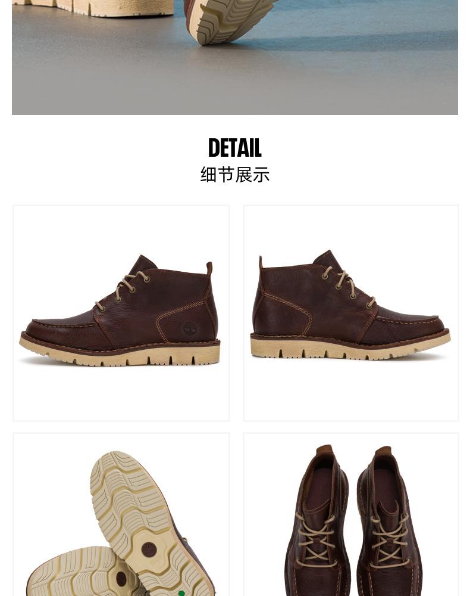Screen dimensions: 470x596
Task: Click the green dot on the outsole
Action: click(x=181, y=594)
